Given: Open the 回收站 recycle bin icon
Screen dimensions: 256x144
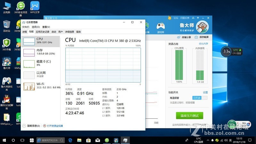Looking at the screenshot, I should click(7, 26).
